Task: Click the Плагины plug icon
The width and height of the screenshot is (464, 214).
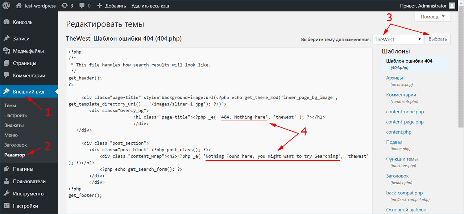Action: tap(7, 169)
